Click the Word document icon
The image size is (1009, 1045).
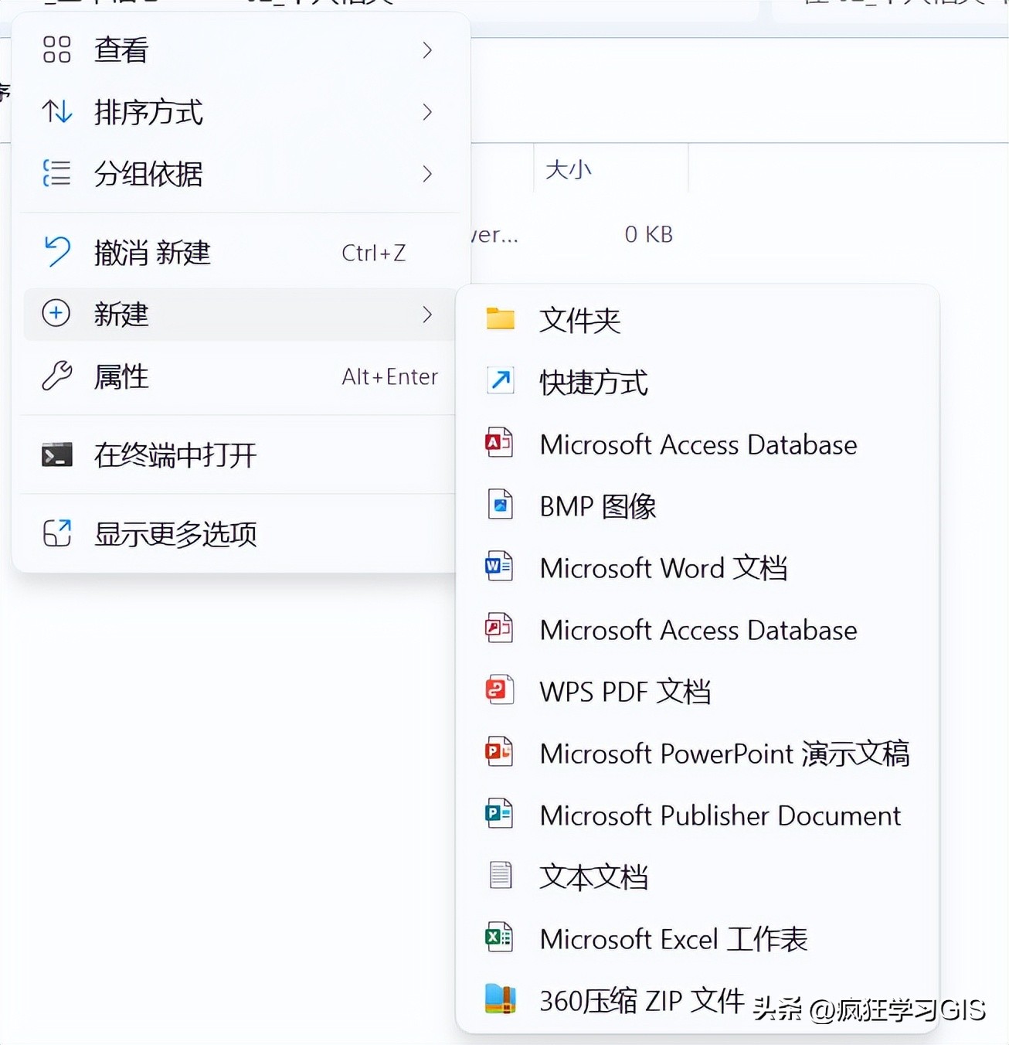(499, 567)
